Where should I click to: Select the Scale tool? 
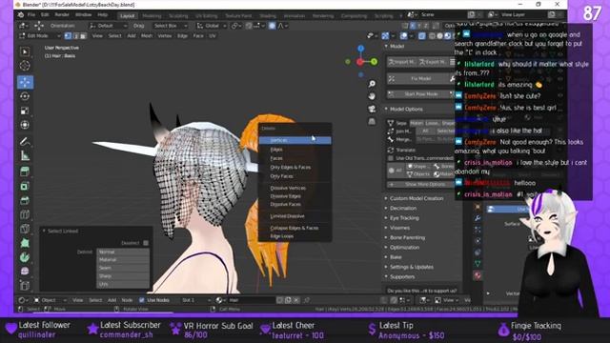(x=25, y=111)
